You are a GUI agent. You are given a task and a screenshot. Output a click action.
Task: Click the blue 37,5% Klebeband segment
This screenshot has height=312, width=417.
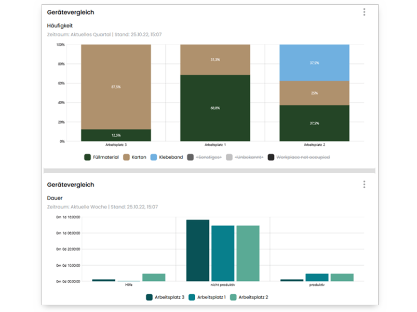coord(314,62)
